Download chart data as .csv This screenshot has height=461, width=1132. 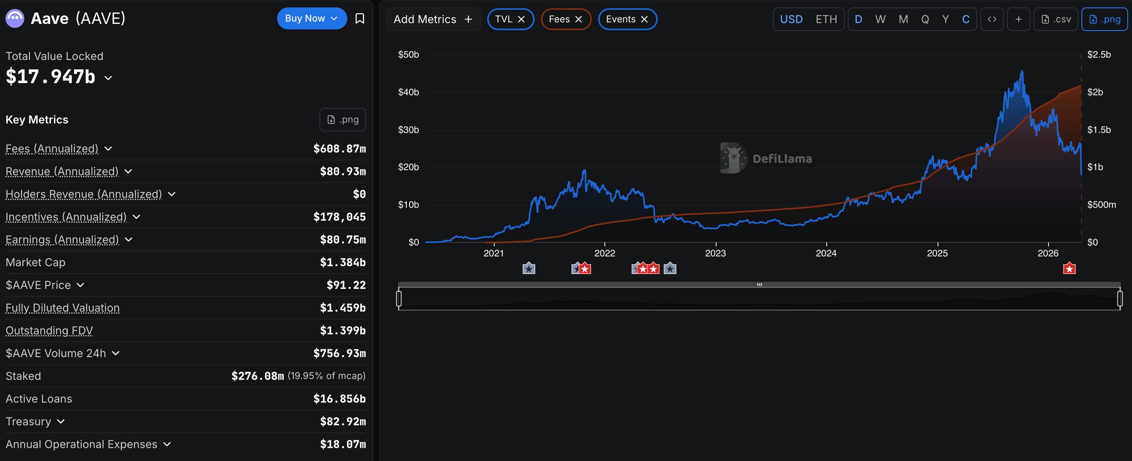[1056, 19]
